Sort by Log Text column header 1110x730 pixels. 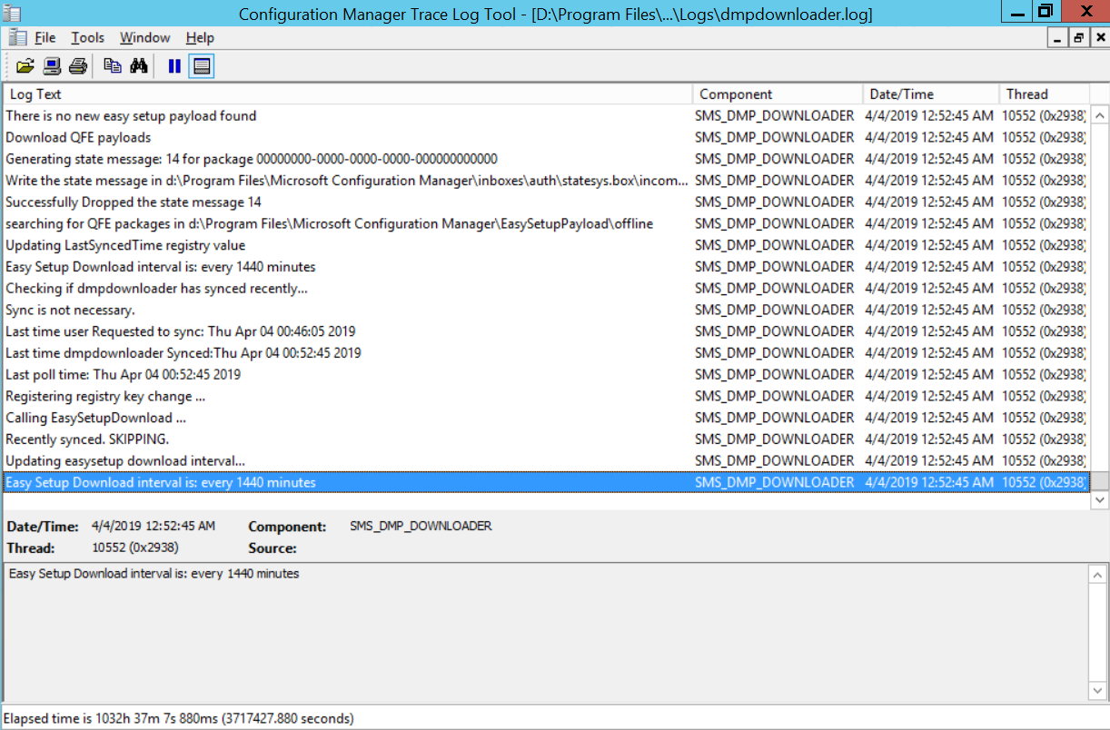pyautogui.click(x=348, y=94)
